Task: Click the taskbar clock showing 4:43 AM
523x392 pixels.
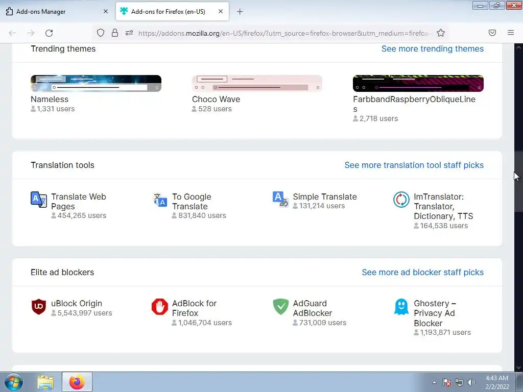Action: 497,382
